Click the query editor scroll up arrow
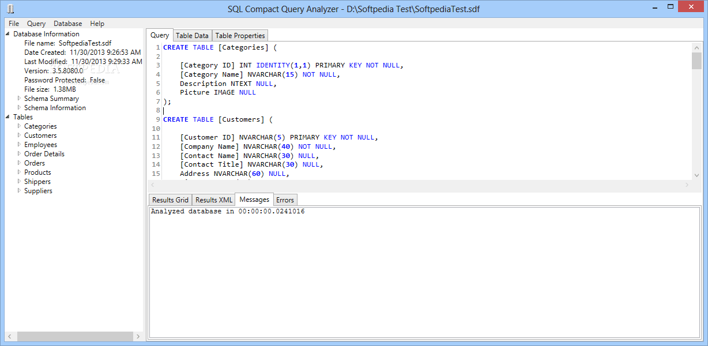Screen dimensions: 708x346 pyautogui.click(x=696, y=47)
